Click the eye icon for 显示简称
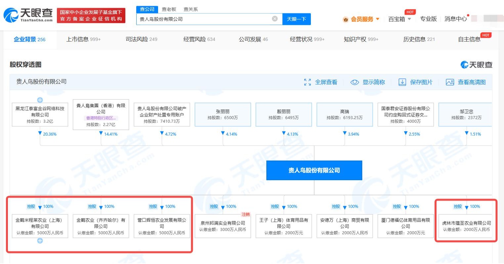This screenshot has height=264, width=504. coord(355,82)
